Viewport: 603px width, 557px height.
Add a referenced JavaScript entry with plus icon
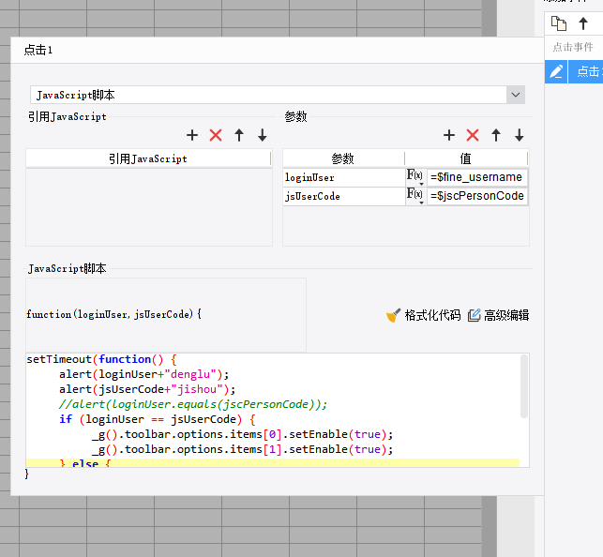click(192, 135)
